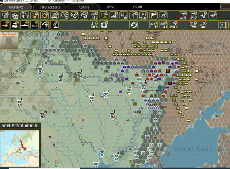Viewport: 230px width, 169px height.
Task: Click the map overlay plus (add) icon
Action: (15, 15)
